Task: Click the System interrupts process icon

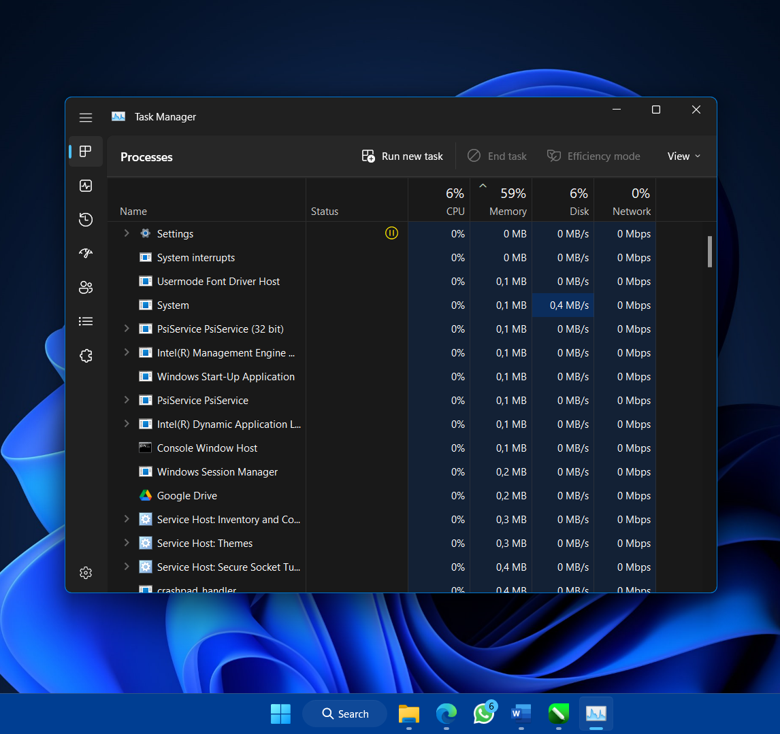Action: click(145, 257)
